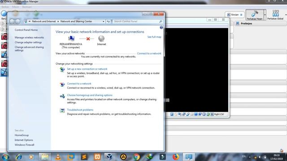Open Control Panel Home link
Image resolution: width=287 pixels, height=161 pixels.
(26, 30)
